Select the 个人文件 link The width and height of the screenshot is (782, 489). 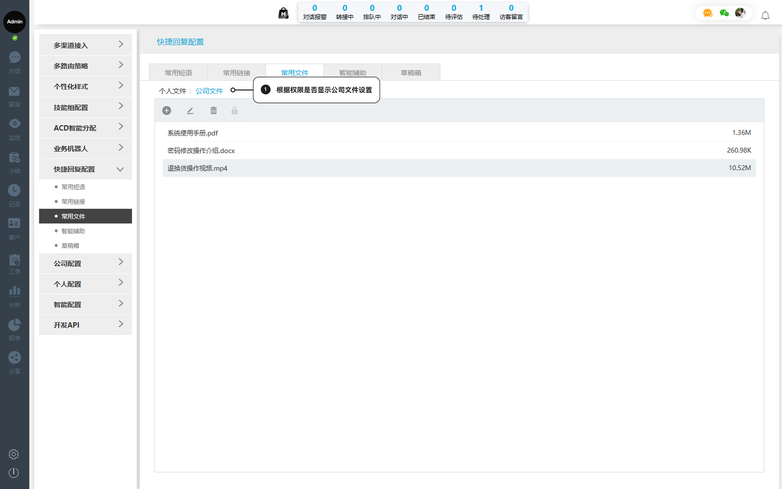[x=172, y=91]
